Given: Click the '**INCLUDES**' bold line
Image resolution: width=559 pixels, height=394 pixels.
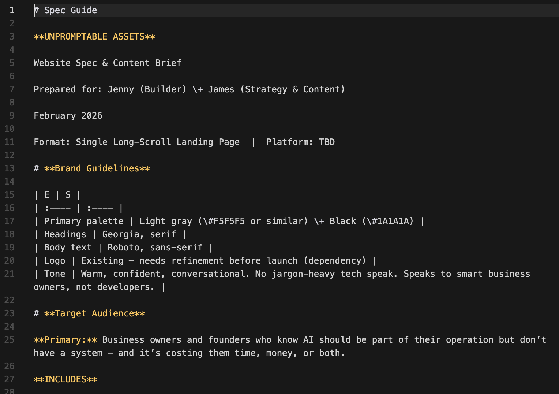Looking at the screenshot, I should tap(65, 379).
